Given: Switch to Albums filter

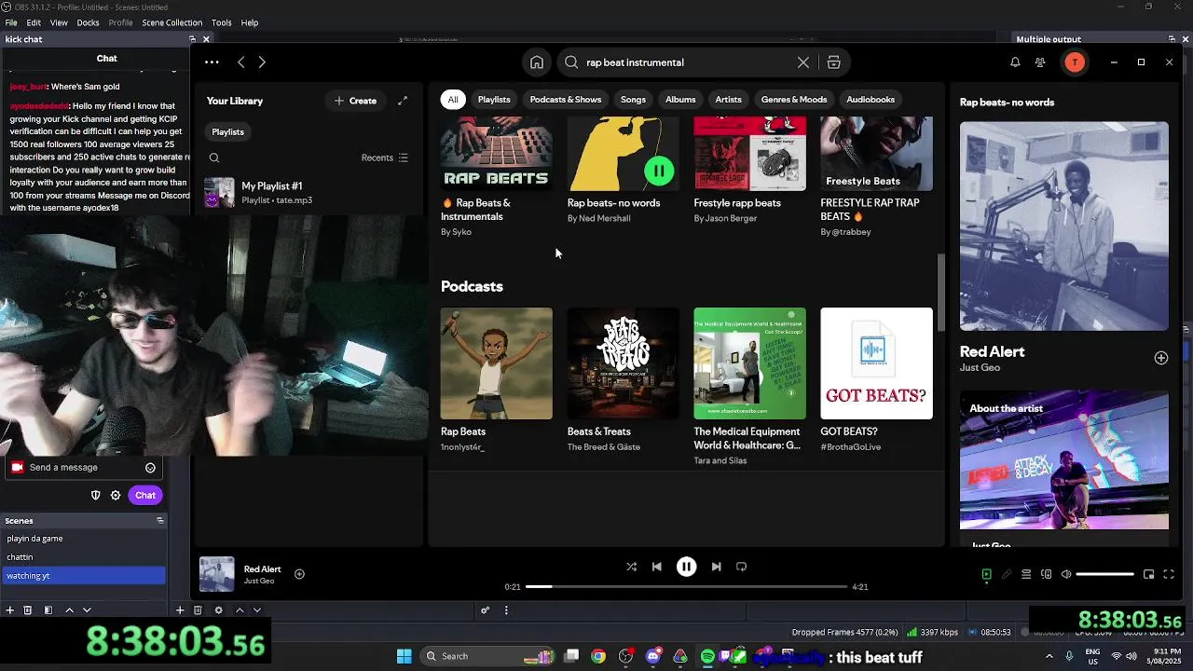Looking at the screenshot, I should point(680,100).
